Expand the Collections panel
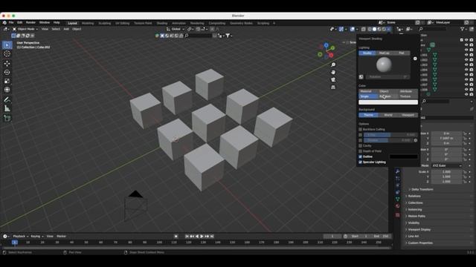The image size is (476, 267). click(414, 202)
